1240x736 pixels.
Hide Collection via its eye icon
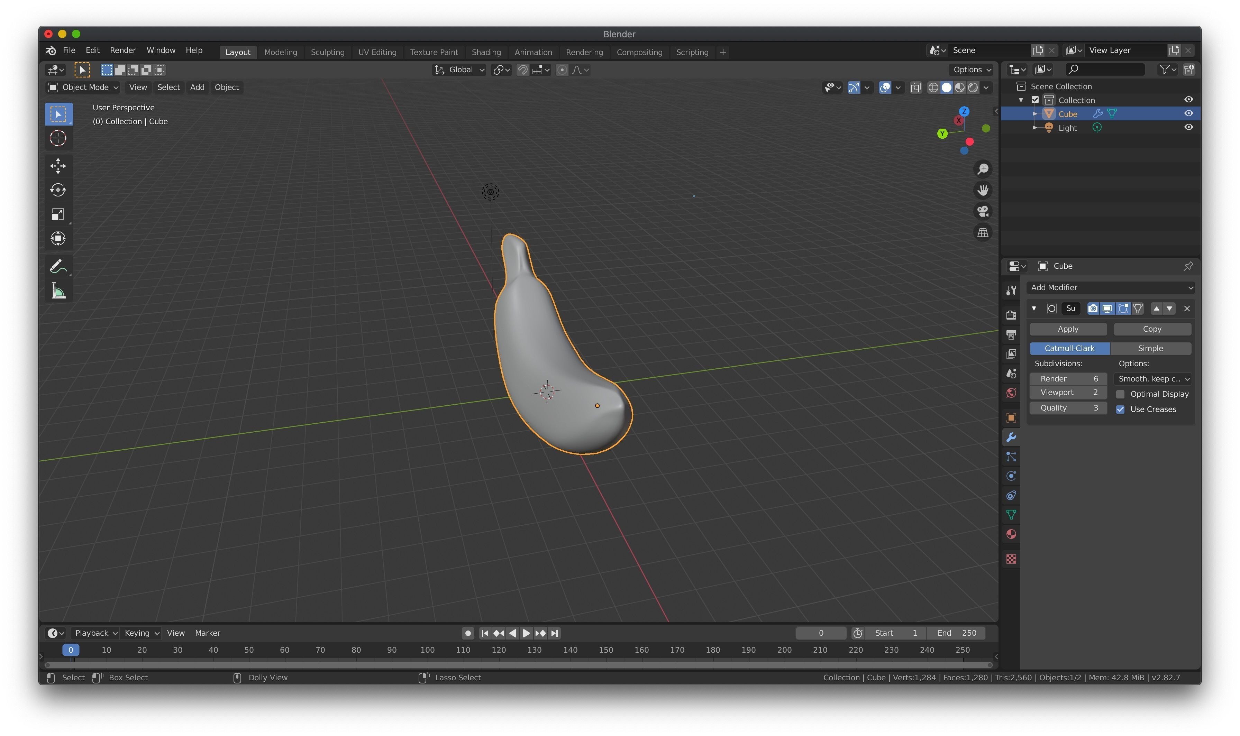point(1188,100)
